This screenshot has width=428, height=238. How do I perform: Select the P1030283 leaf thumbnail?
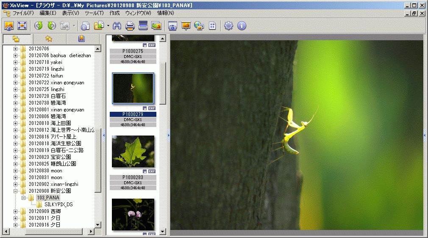tap(133, 152)
